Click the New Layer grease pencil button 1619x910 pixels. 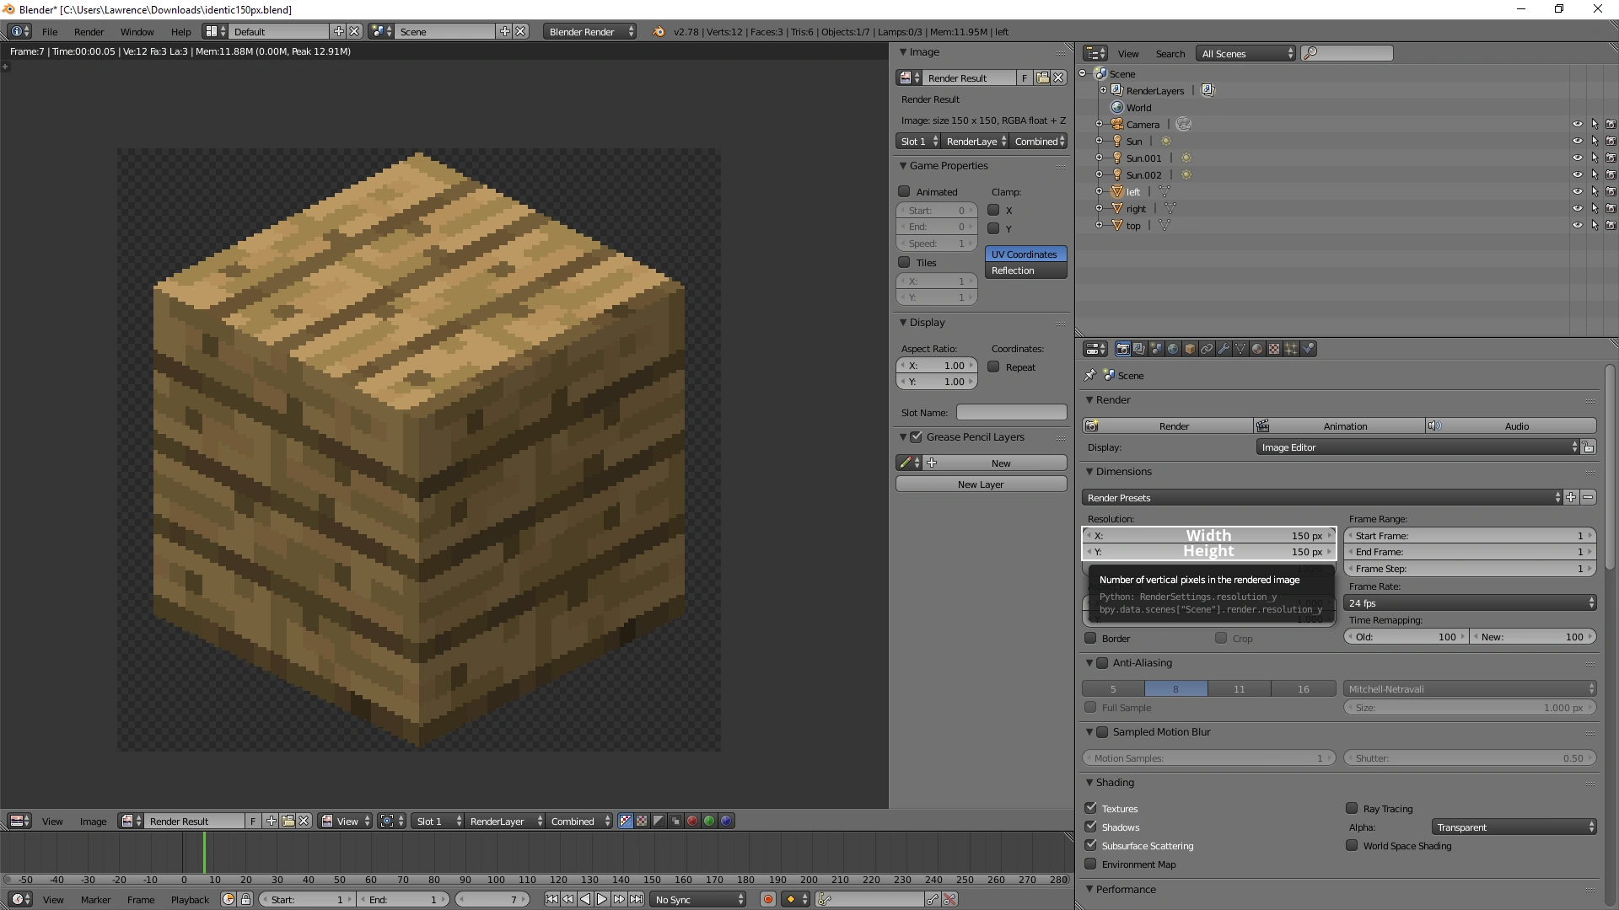pyautogui.click(x=981, y=484)
